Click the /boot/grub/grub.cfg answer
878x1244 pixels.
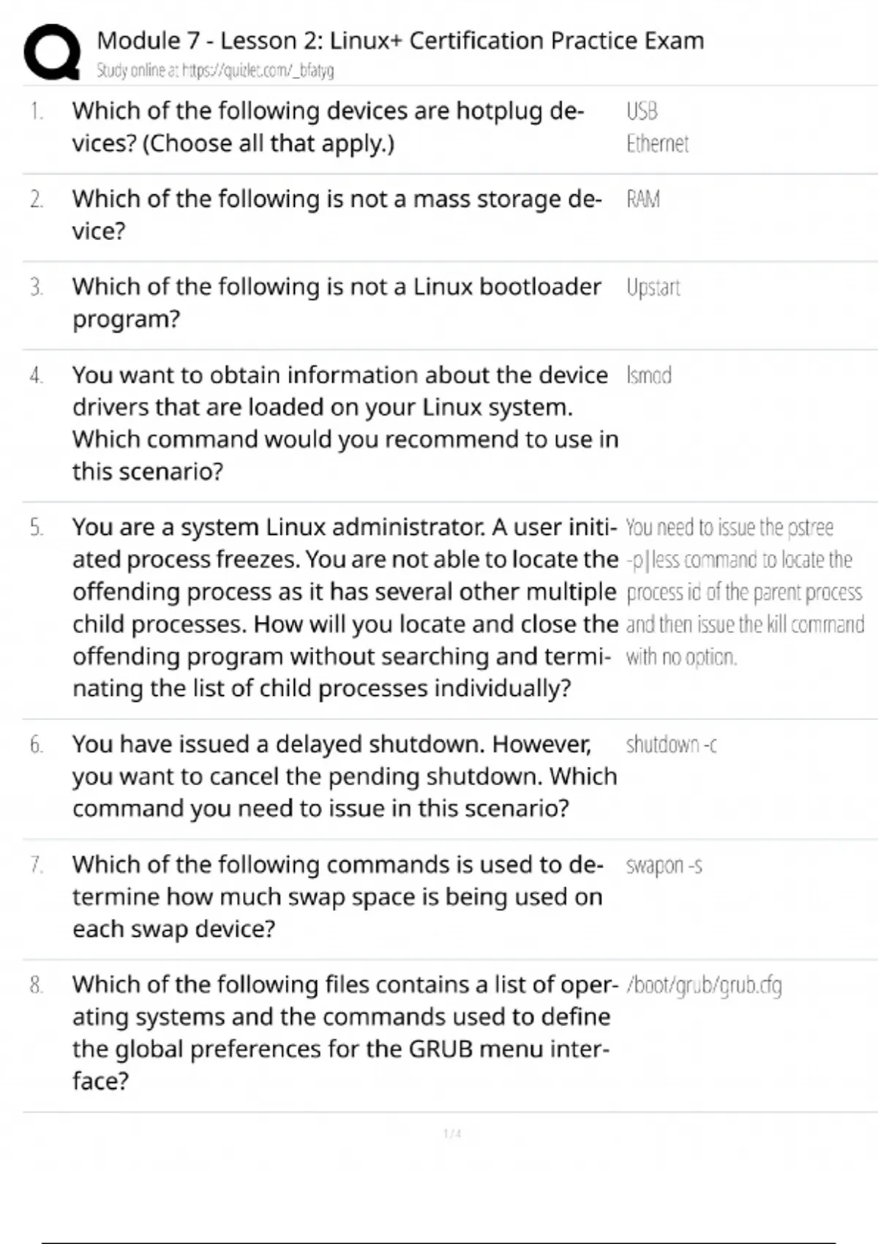pyautogui.click(x=704, y=986)
